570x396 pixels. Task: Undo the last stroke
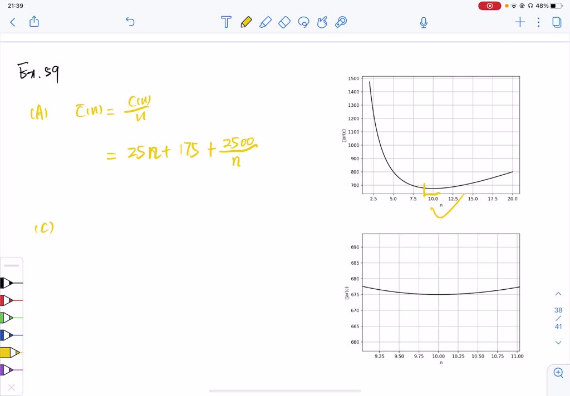coord(130,22)
